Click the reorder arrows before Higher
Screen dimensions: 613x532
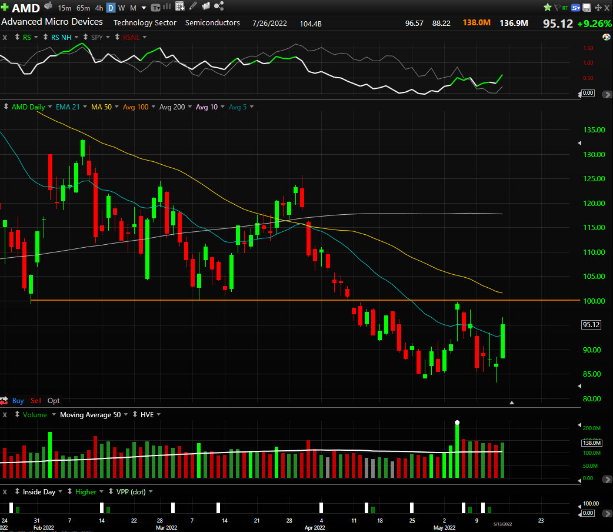click(x=69, y=491)
